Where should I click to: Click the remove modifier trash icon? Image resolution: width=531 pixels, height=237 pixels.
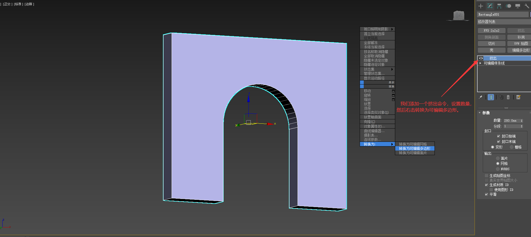(x=508, y=97)
